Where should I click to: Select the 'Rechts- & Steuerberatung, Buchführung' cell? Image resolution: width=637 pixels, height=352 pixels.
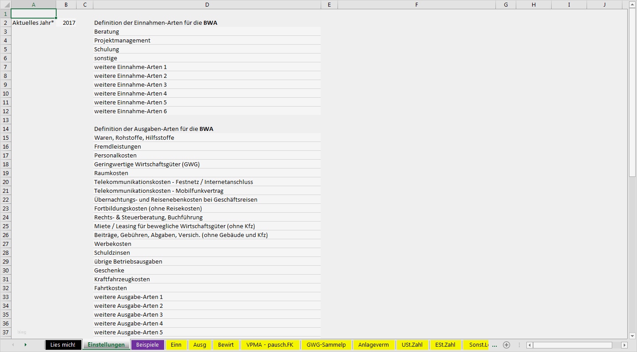click(x=207, y=217)
